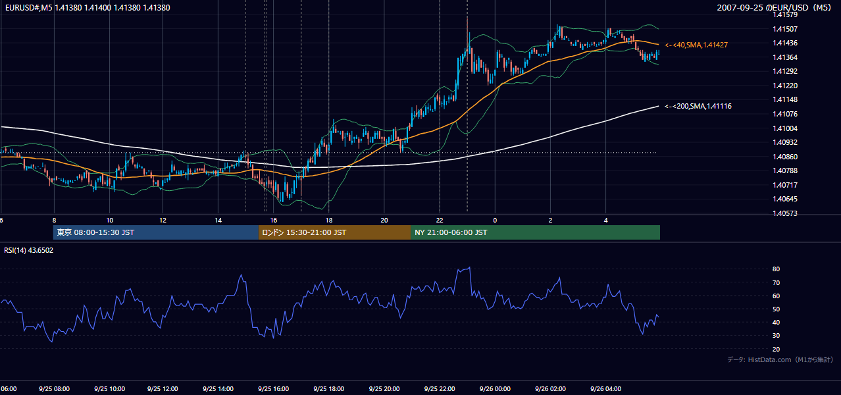Click the 9/25 20:00 time label
Viewport: 841px width, 395px height.
coord(384,389)
